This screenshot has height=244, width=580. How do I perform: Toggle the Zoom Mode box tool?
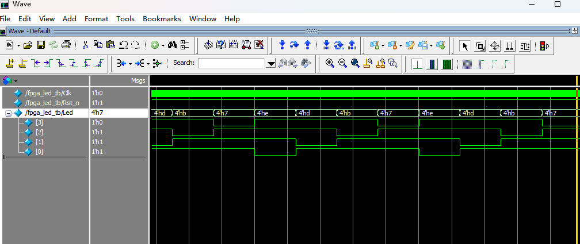[480, 45]
